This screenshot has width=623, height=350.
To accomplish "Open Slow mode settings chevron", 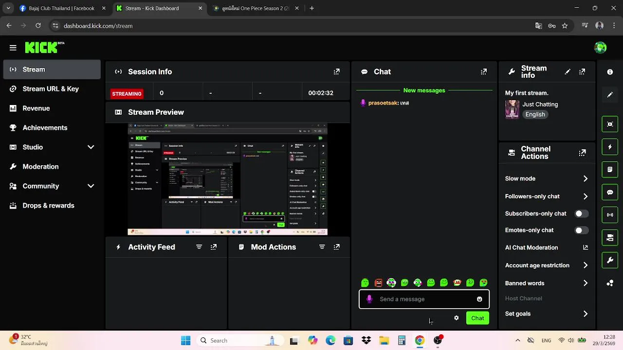I will 586,178.
